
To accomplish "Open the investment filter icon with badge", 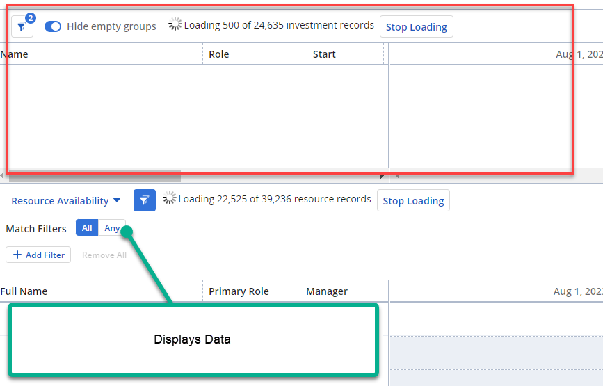I will [22, 26].
